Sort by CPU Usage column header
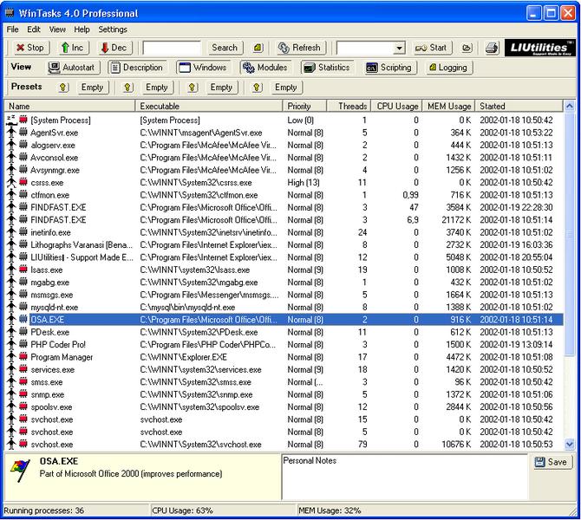Viewport: 581px width, 520px height. [396, 106]
